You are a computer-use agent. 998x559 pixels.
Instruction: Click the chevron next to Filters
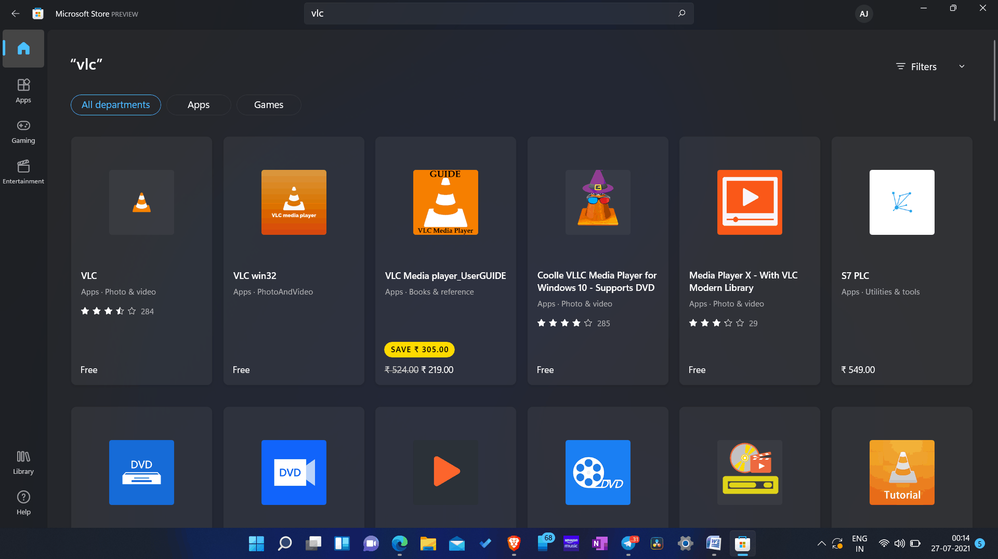tap(962, 66)
